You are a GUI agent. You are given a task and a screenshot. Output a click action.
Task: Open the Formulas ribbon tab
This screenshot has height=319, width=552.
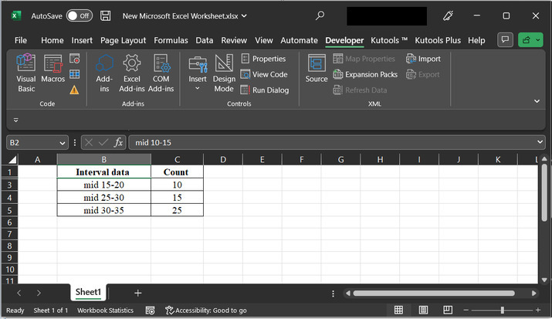(x=171, y=40)
